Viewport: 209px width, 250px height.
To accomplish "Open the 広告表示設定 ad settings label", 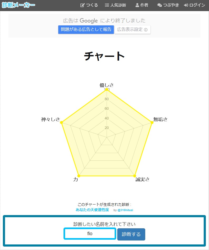I will tap(130, 29).
